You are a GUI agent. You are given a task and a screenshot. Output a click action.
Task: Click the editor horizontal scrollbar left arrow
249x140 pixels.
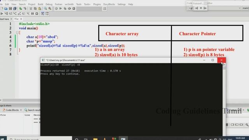click(1, 100)
